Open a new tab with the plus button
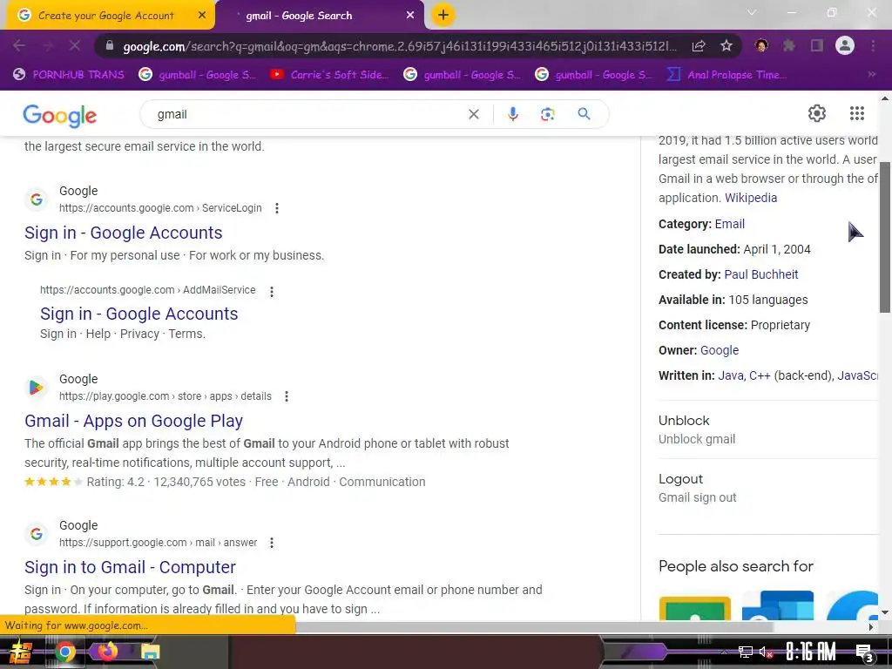The image size is (892, 669). click(443, 15)
